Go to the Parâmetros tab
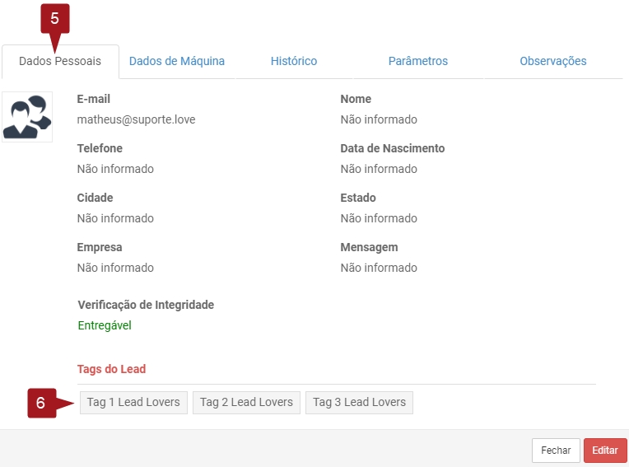Image resolution: width=629 pixels, height=467 pixels. [x=417, y=61]
